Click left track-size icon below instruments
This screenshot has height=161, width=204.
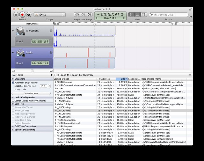click(x=13, y=71)
